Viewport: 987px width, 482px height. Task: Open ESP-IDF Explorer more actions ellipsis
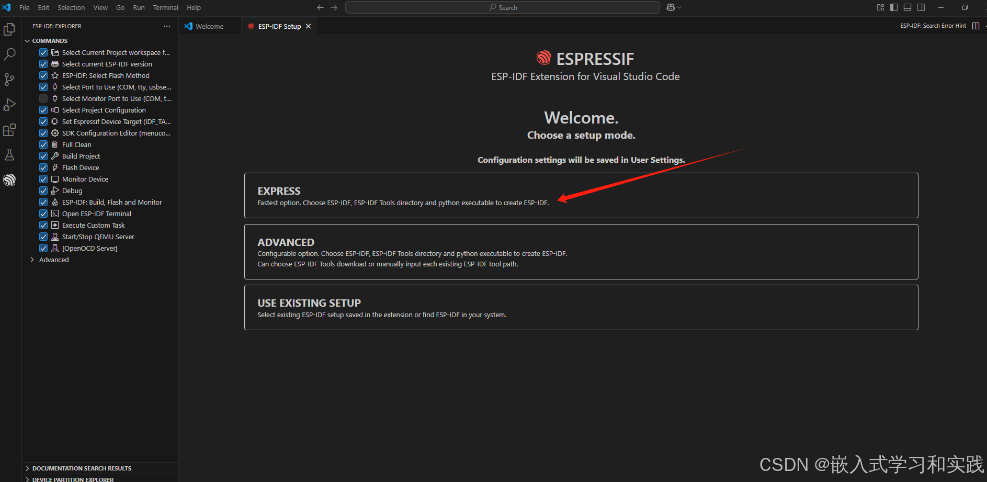pos(167,26)
